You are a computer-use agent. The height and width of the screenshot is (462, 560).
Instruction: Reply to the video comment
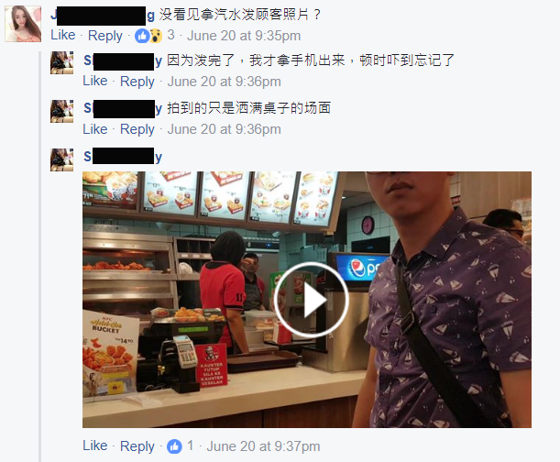coord(137,446)
